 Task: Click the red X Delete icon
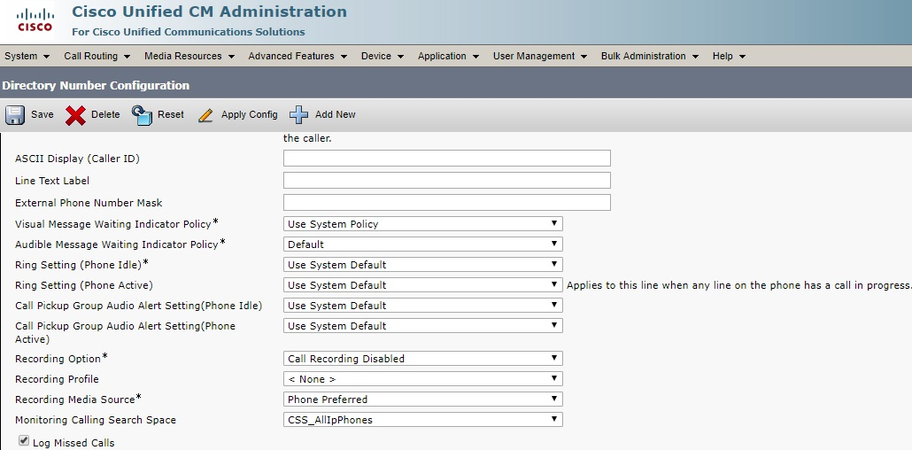(76, 115)
